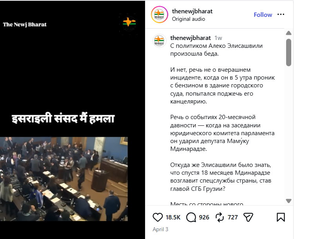Click the caption scrollbar thumb

pyautogui.click(x=288, y=53)
